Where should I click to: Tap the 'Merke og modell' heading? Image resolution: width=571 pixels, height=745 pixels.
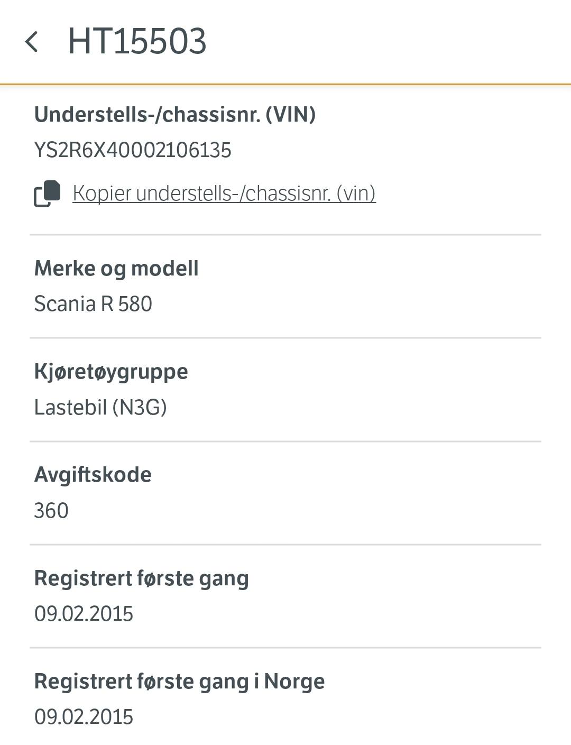click(116, 268)
